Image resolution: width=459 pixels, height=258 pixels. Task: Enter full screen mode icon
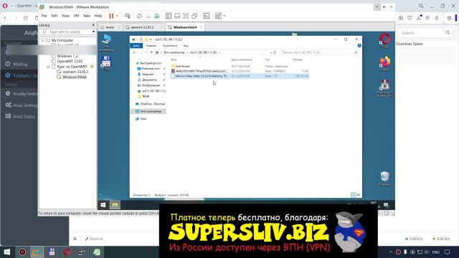[186, 16]
